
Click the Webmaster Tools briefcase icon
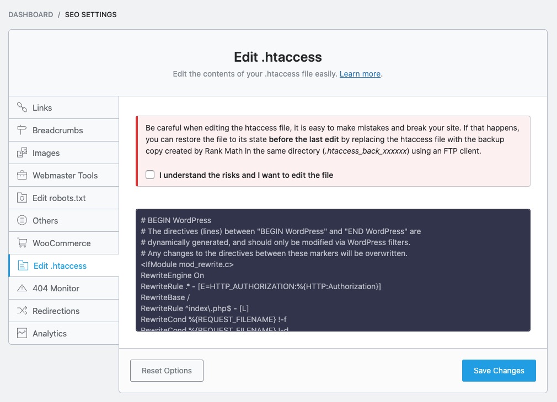click(22, 175)
